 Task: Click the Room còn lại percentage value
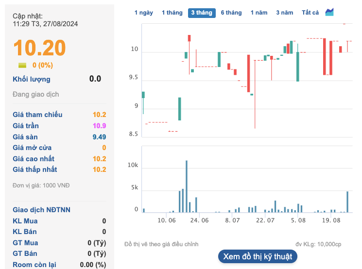tap(93, 265)
